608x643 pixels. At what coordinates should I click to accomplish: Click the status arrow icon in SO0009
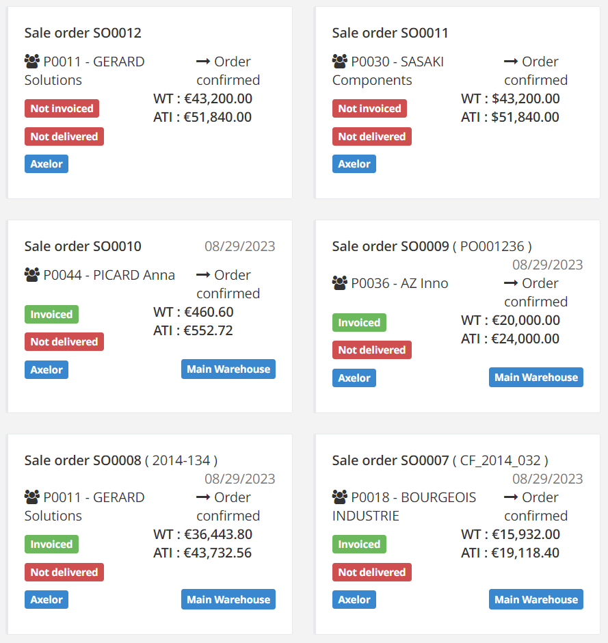coord(511,283)
